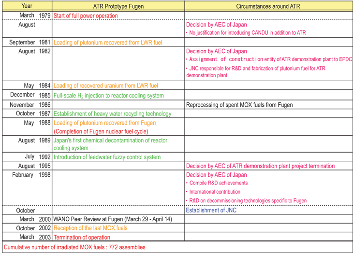Screen dimensions: 353x253
Task: Select 'Termination of operation' text
Action: (82, 237)
